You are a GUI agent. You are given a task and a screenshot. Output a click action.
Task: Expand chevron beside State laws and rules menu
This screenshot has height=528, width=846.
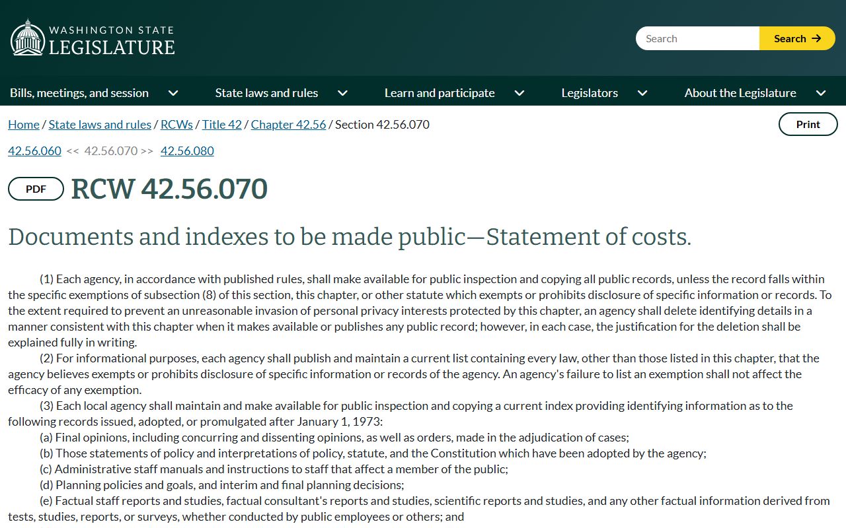(342, 93)
